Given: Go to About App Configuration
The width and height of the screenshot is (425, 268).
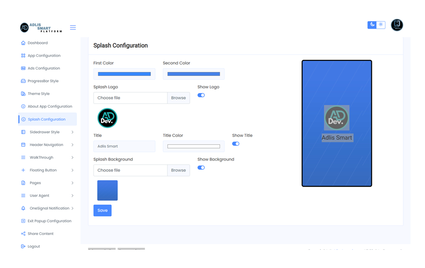Looking at the screenshot, I should tap(50, 106).
